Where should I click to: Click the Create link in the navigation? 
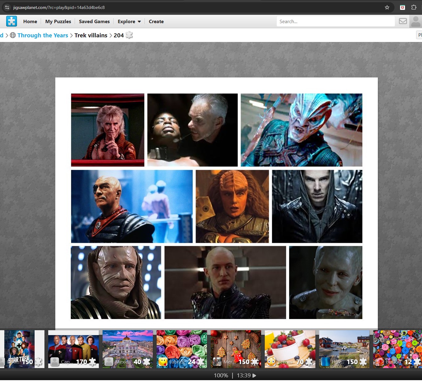coord(156,22)
